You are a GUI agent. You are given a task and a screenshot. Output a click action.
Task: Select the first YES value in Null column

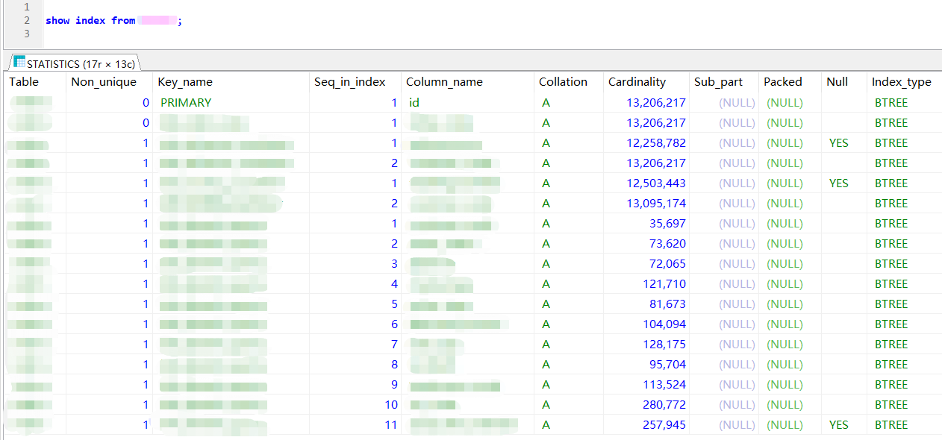[x=838, y=142]
